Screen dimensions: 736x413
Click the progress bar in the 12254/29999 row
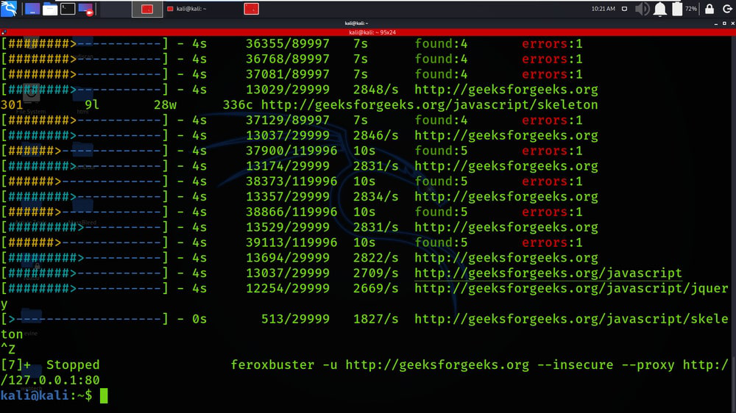[85, 288]
